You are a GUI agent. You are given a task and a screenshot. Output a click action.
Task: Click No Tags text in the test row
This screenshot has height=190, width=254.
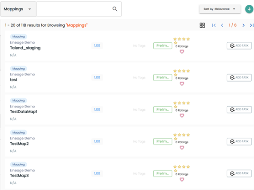click(139, 78)
